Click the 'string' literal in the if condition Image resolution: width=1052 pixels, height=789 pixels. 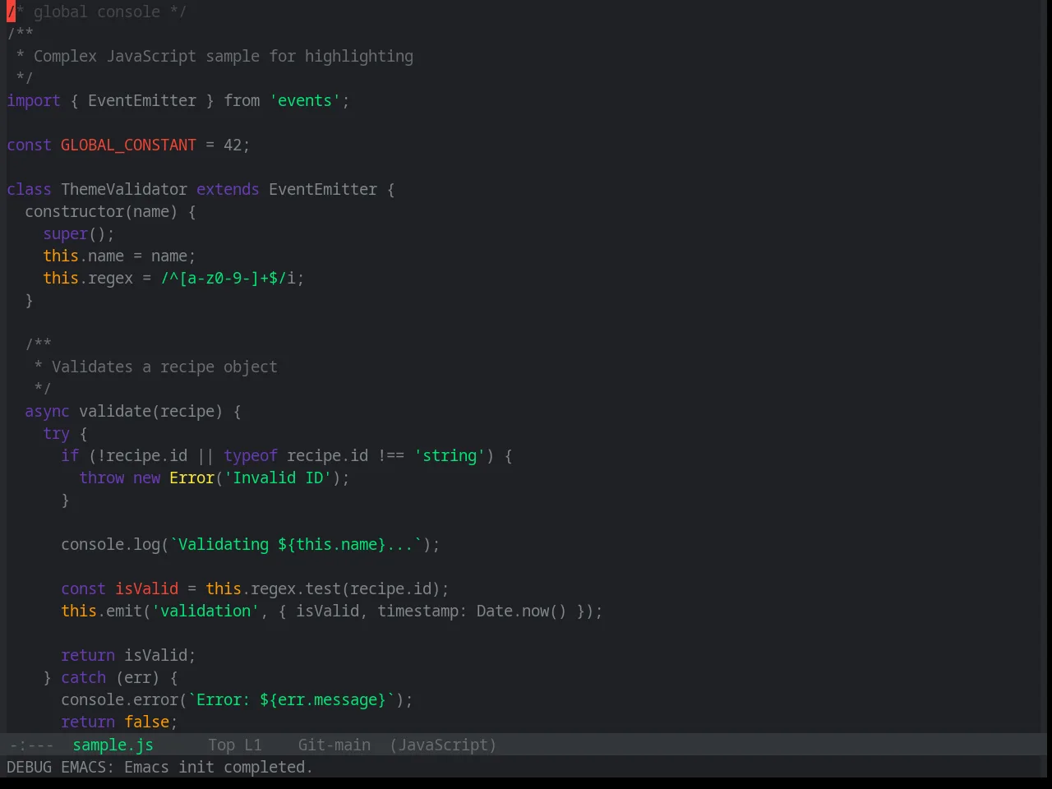(x=450, y=455)
